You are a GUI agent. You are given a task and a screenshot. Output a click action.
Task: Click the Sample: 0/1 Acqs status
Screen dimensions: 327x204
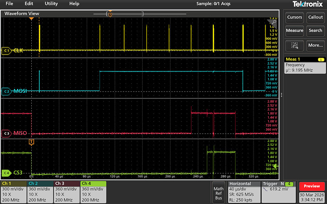click(x=213, y=3)
